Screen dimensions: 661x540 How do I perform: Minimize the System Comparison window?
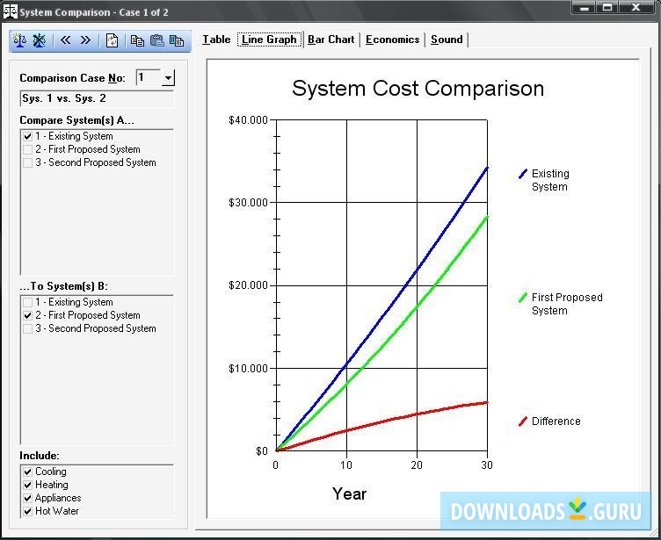[584, 8]
